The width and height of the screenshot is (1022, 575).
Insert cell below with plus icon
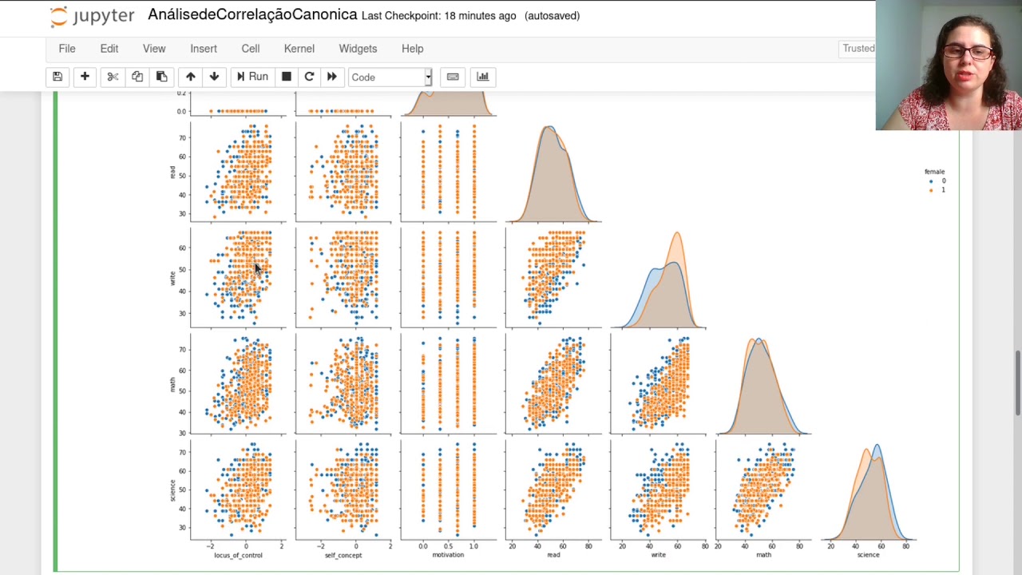(85, 77)
